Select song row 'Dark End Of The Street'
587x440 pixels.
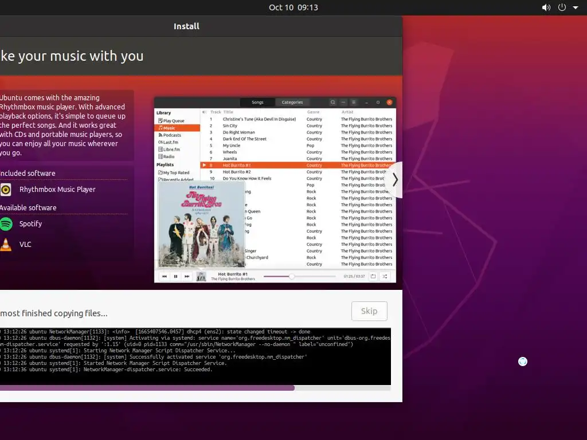coord(298,139)
